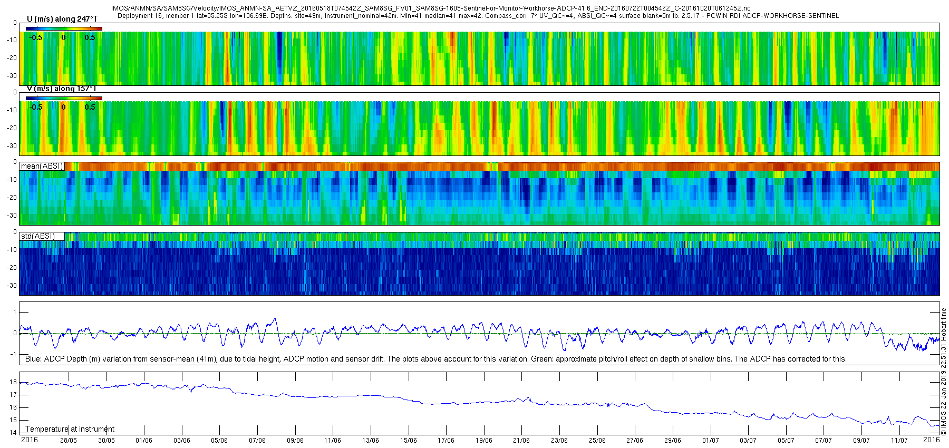Viewport: 949px width, 448px height.
Task: Click the NetCDF file path title text
Action: [x=431, y=8]
